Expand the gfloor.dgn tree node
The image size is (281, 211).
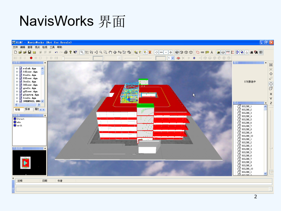pos(17,91)
